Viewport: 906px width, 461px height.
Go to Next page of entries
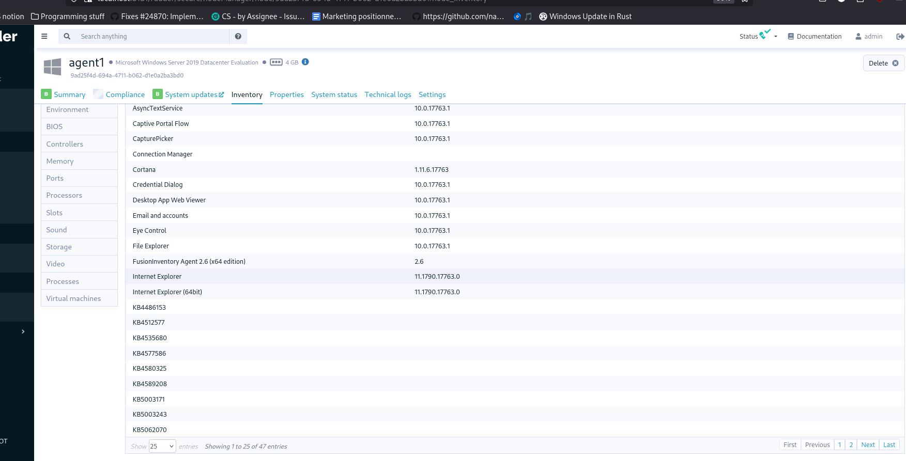click(x=868, y=444)
